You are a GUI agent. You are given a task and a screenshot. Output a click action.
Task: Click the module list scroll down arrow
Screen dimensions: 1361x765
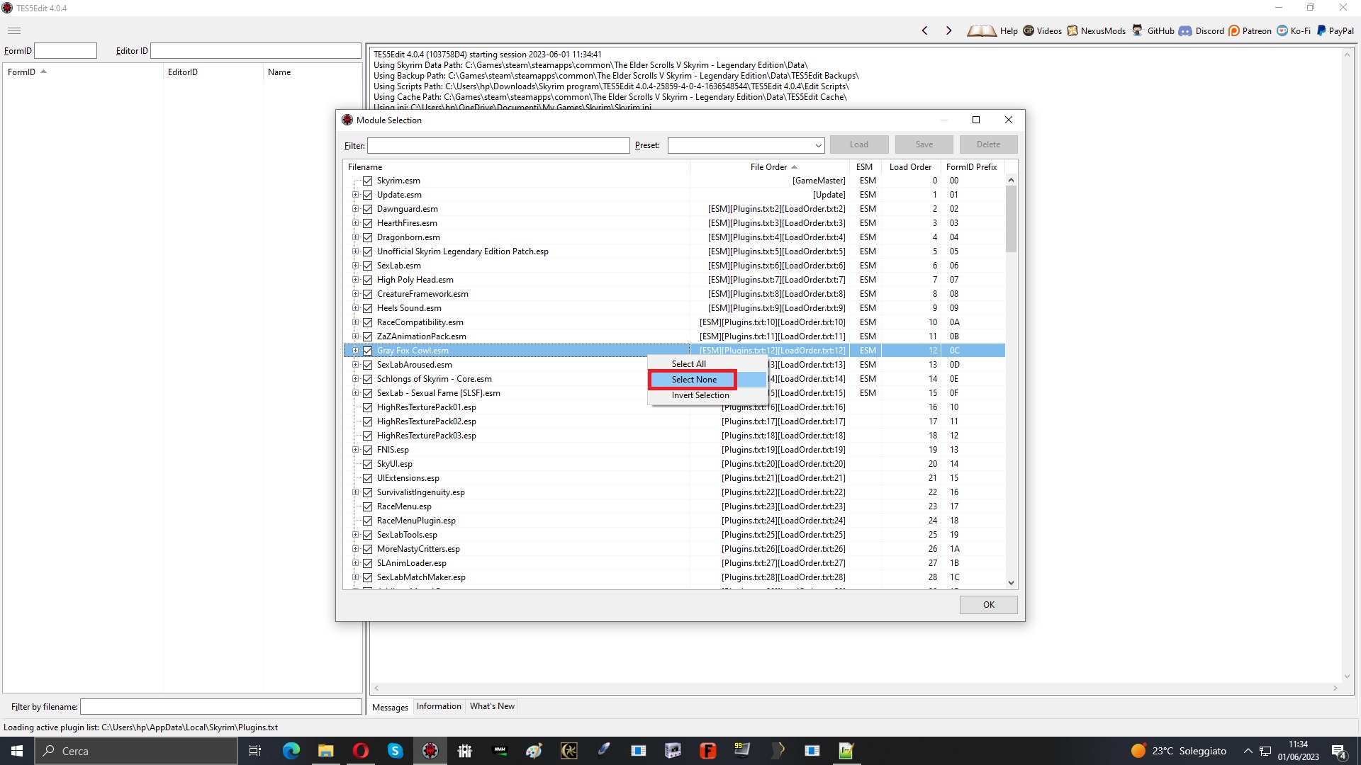click(x=1011, y=583)
